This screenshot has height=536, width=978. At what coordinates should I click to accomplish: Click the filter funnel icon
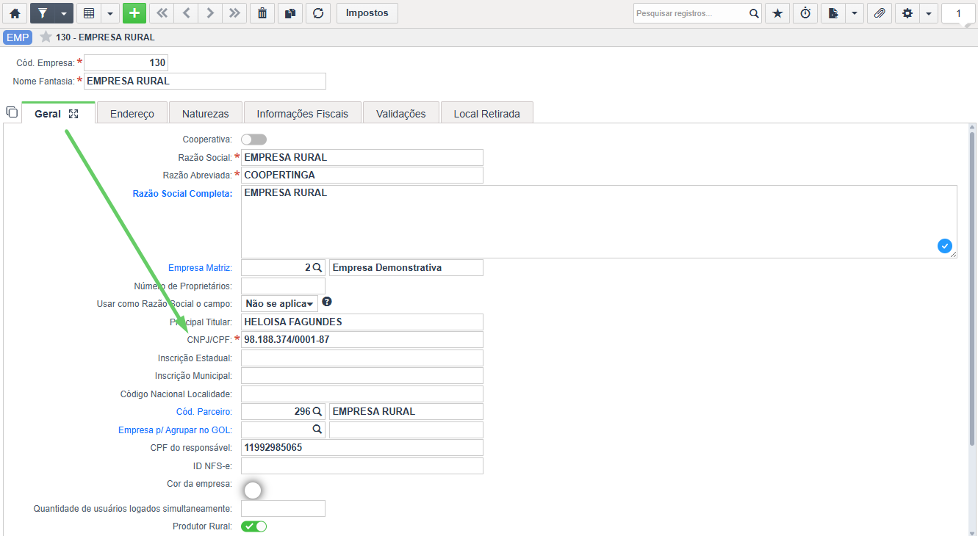point(42,13)
